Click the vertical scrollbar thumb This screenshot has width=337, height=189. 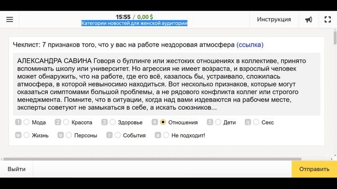(x=335, y=38)
